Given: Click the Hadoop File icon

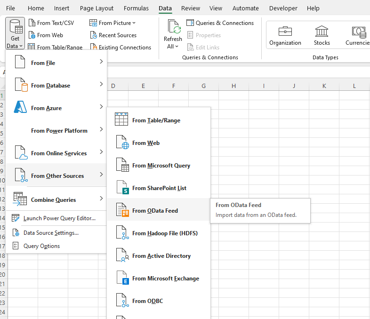Looking at the screenshot, I should point(122,232).
